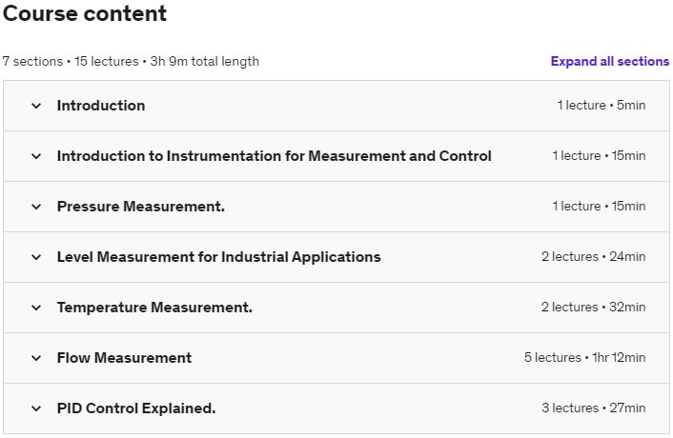
Task: Click the PID Control Explained title text
Action: [136, 408]
